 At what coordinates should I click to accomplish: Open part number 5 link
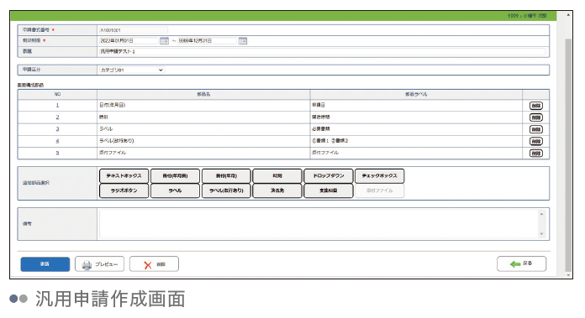(57, 153)
